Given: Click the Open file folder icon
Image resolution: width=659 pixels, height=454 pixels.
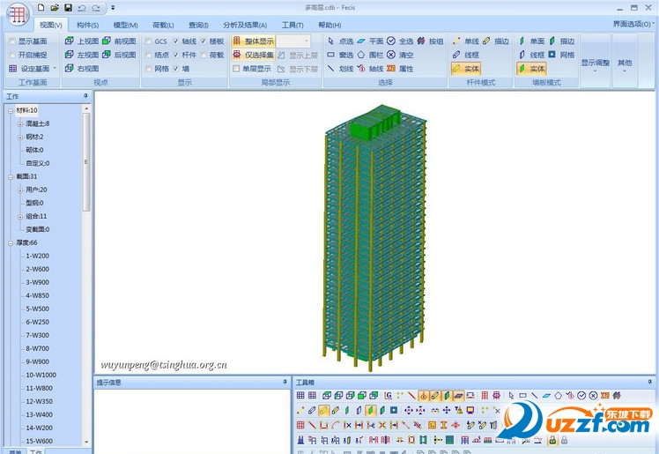Looking at the screenshot, I should (55, 8).
